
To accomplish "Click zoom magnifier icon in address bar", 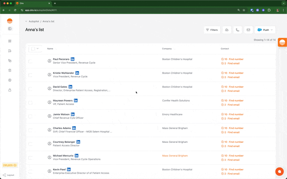I will 239,10.
